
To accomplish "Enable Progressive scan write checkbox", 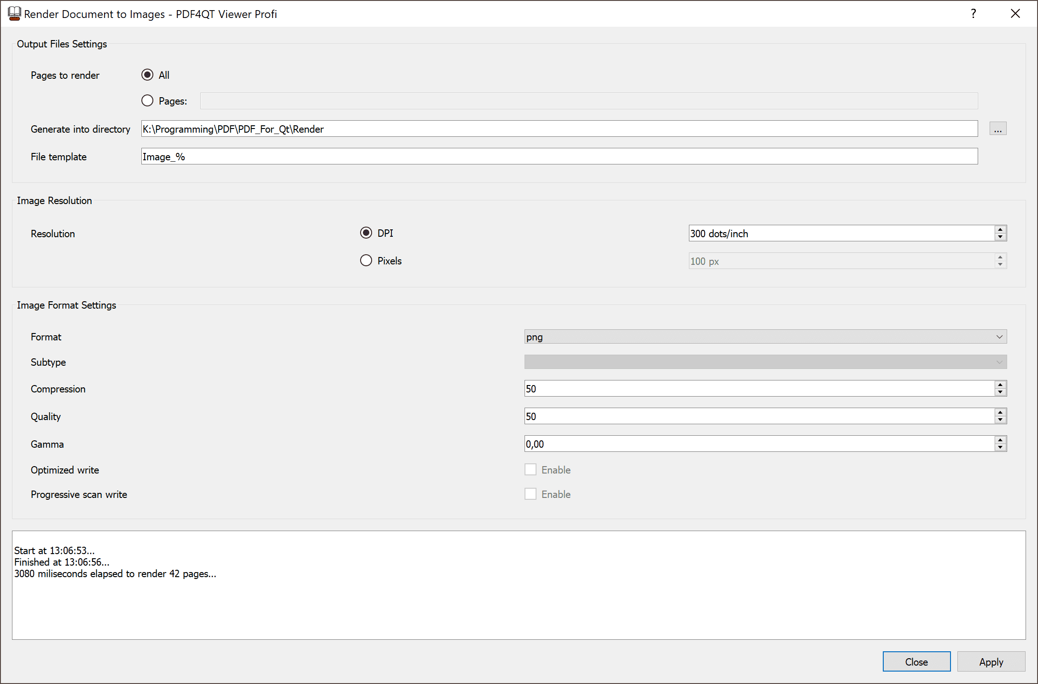I will [531, 494].
